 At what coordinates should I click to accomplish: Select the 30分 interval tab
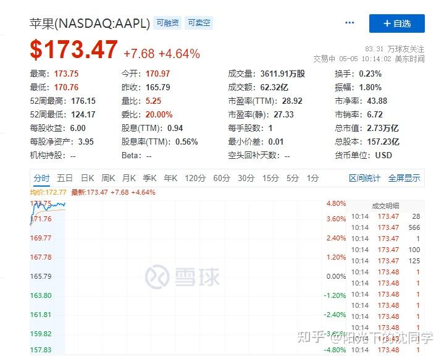pyautogui.click(x=246, y=178)
